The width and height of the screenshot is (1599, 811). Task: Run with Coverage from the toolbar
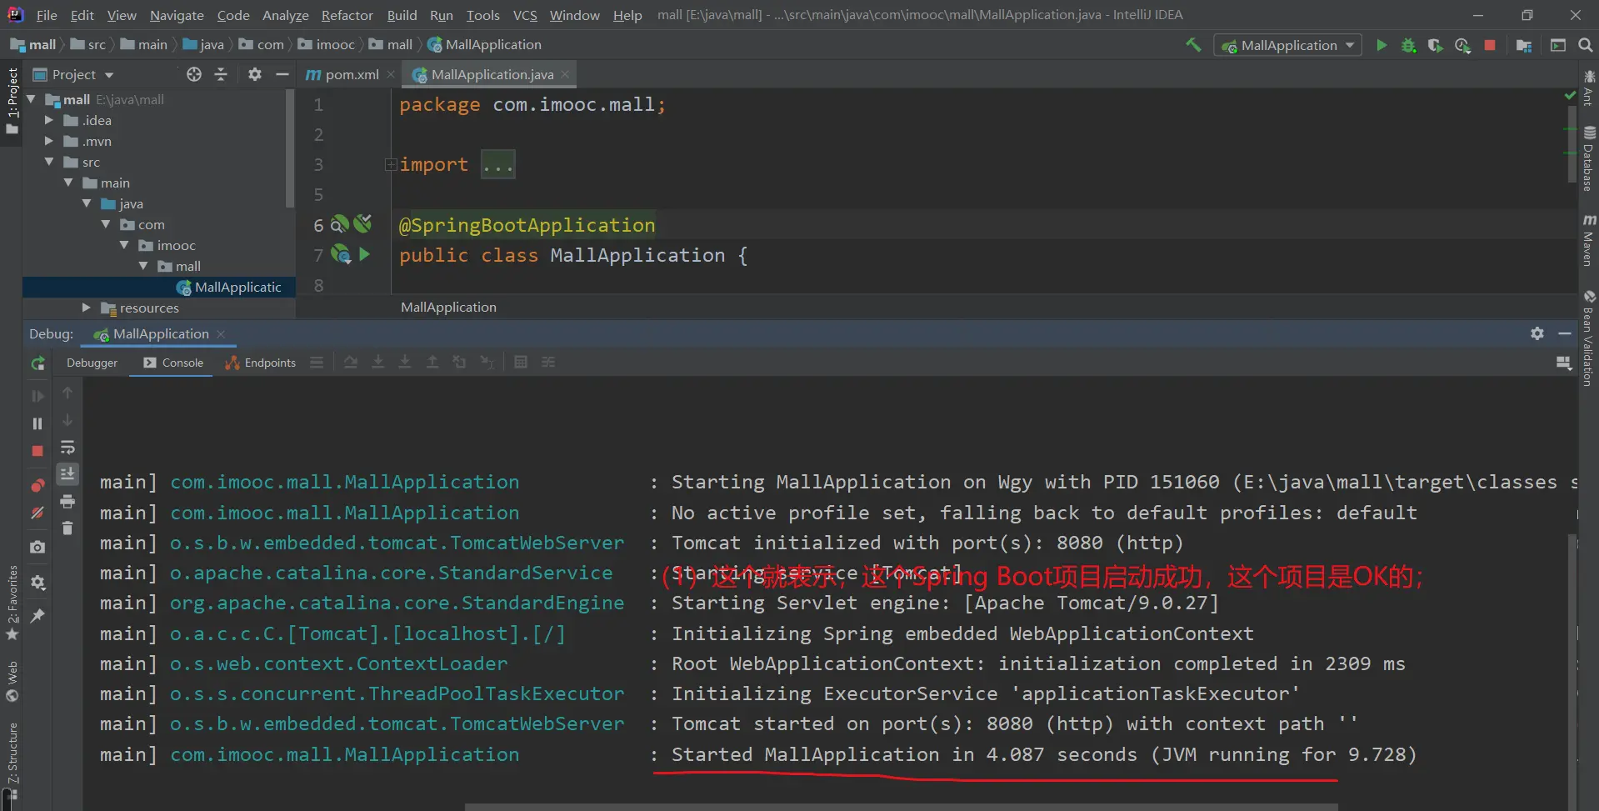1435,45
